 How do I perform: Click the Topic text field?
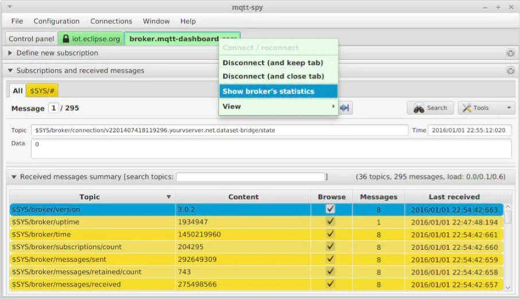[220, 130]
